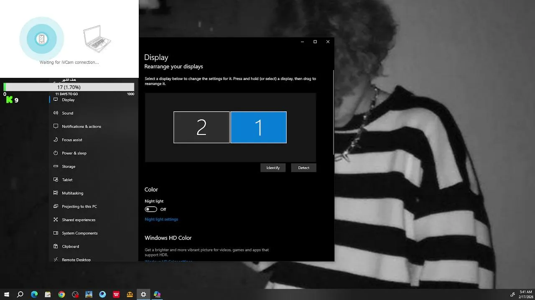
Task: Click the laptop icon in iVCam window
Action: [x=97, y=39]
